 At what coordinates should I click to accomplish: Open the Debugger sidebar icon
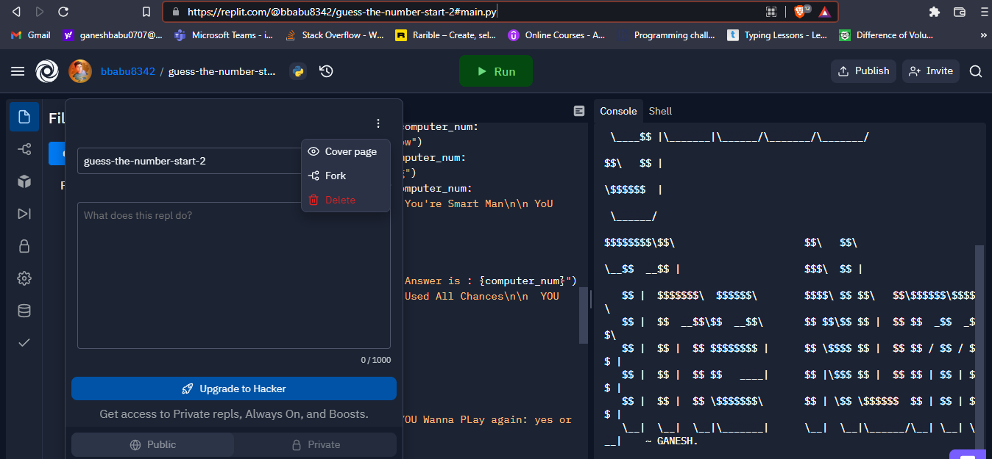click(24, 214)
